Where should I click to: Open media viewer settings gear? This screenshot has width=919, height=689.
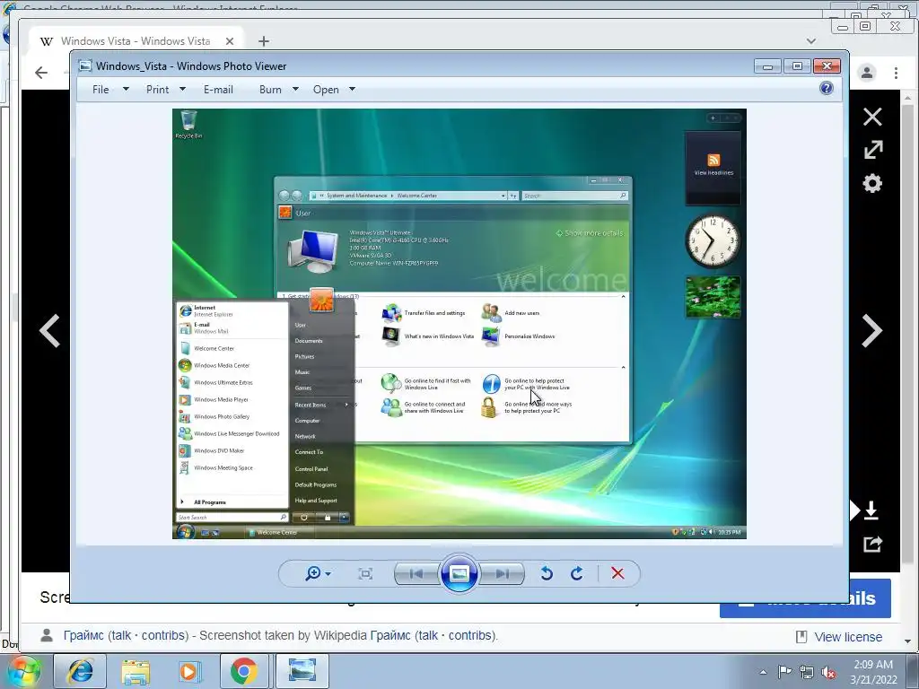click(x=872, y=183)
